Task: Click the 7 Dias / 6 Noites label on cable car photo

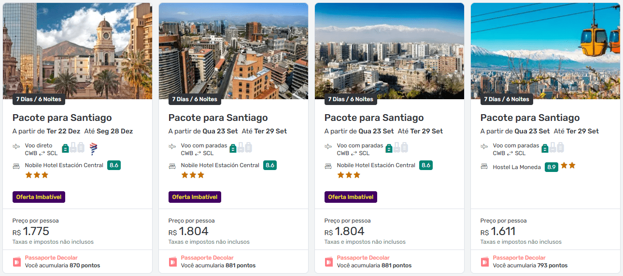Action: click(x=507, y=99)
